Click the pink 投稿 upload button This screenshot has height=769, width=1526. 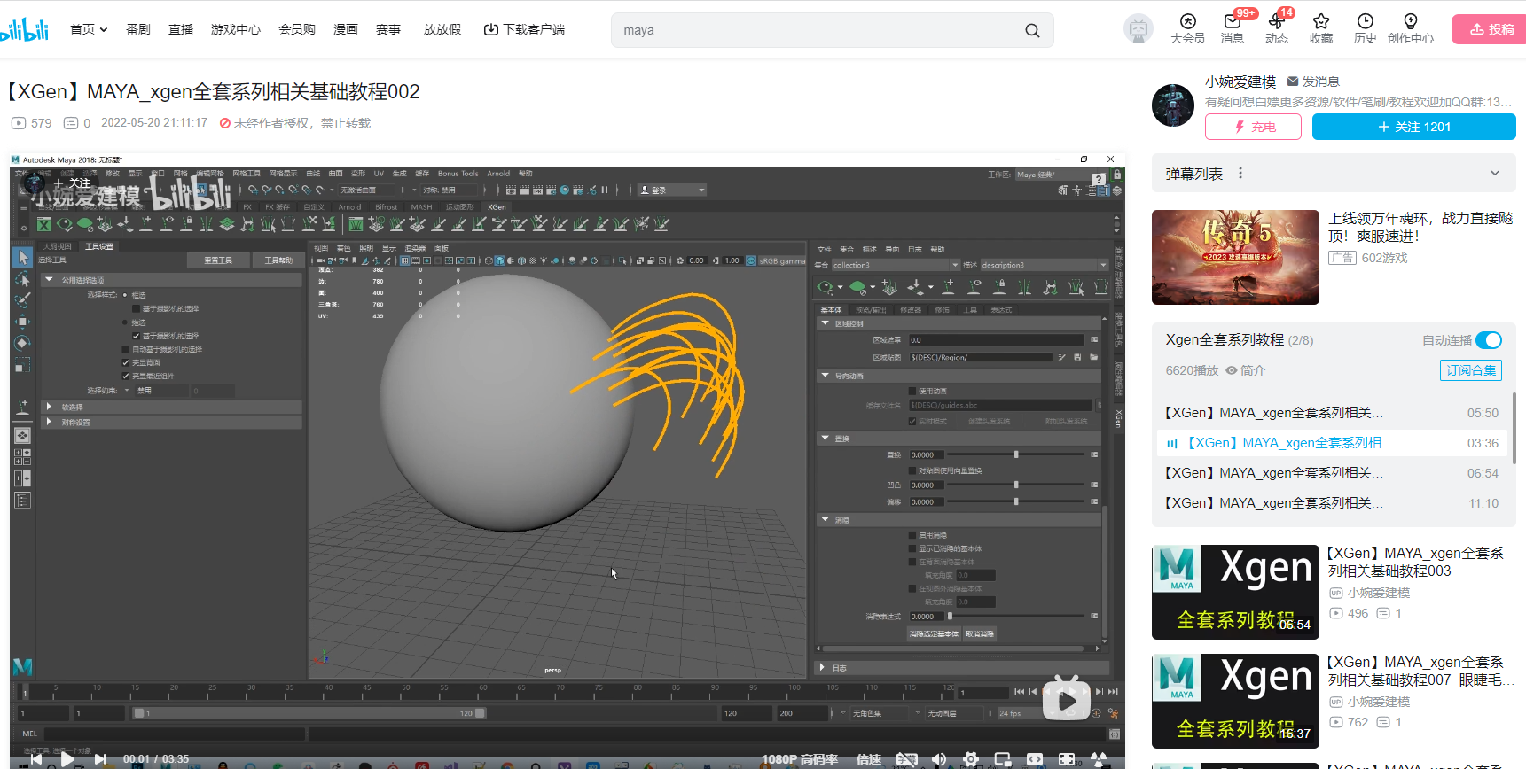click(x=1491, y=29)
